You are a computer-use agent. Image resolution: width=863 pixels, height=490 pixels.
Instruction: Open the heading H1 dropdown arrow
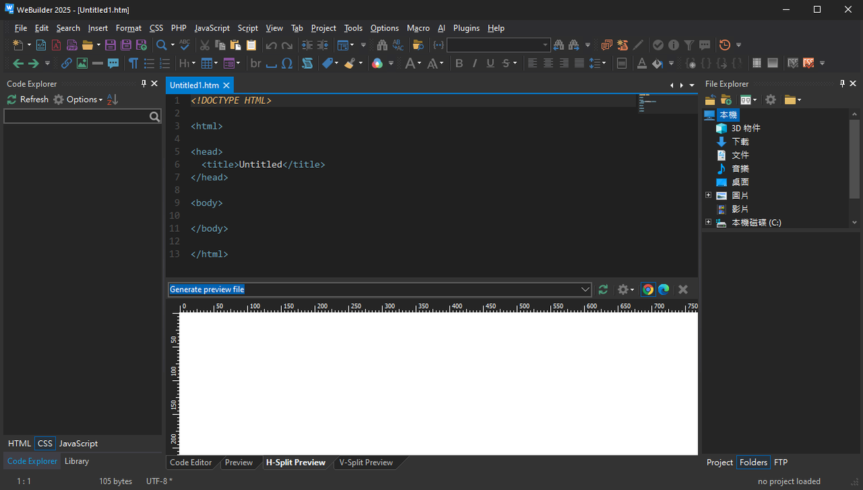coord(193,63)
